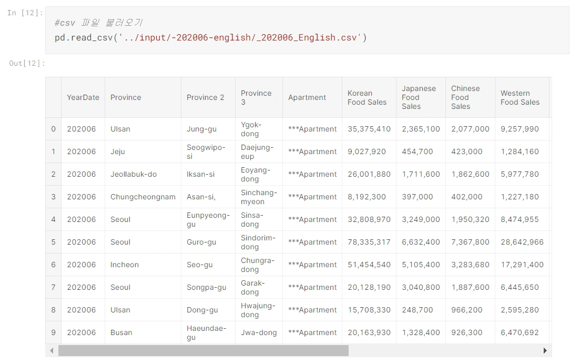Click the Songpa-gu cell
The image size is (570, 364).
(x=208, y=287)
